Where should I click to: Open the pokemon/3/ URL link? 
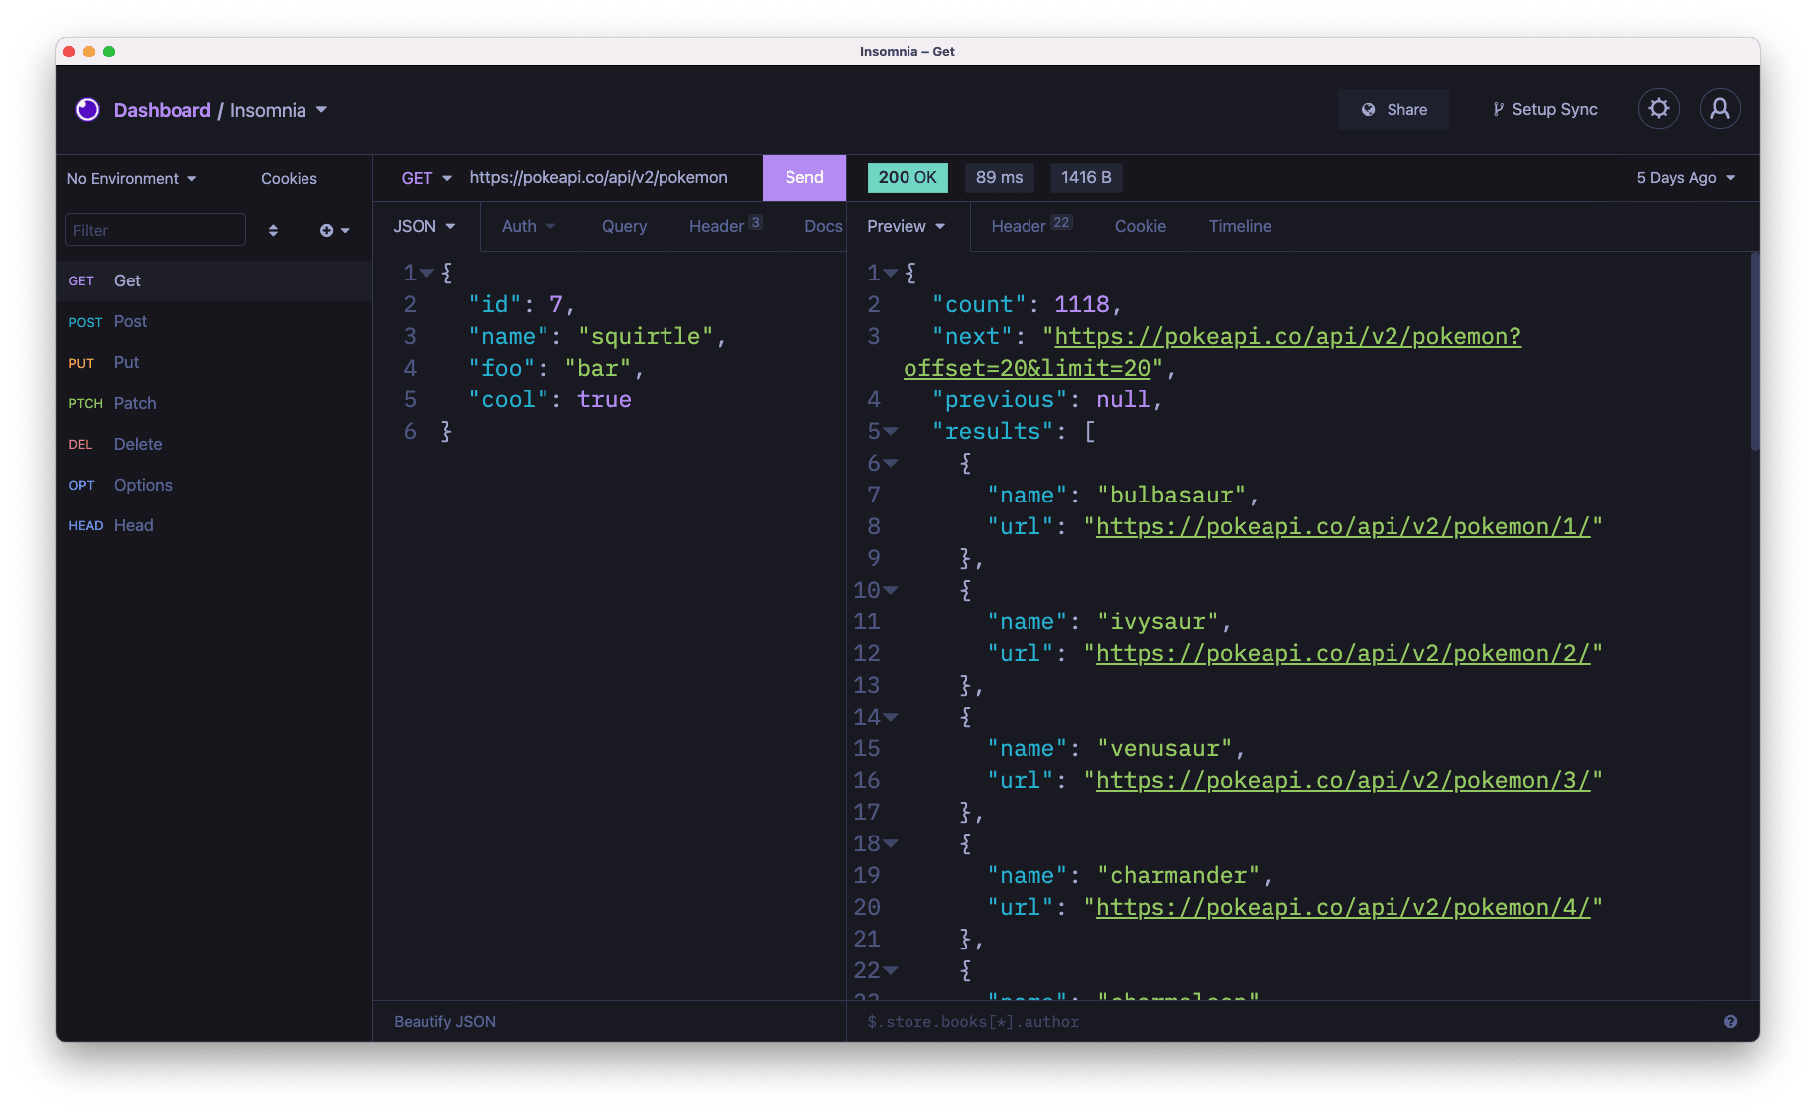tap(1343, 781)
